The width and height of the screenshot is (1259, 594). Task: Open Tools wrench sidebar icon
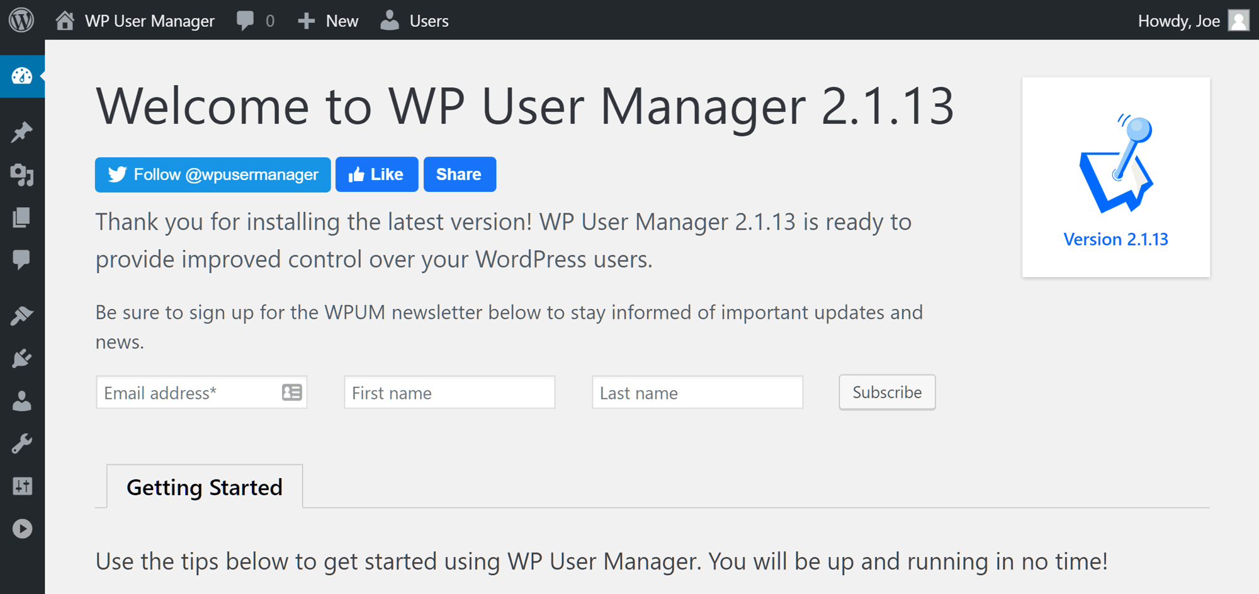click(22, 444)
